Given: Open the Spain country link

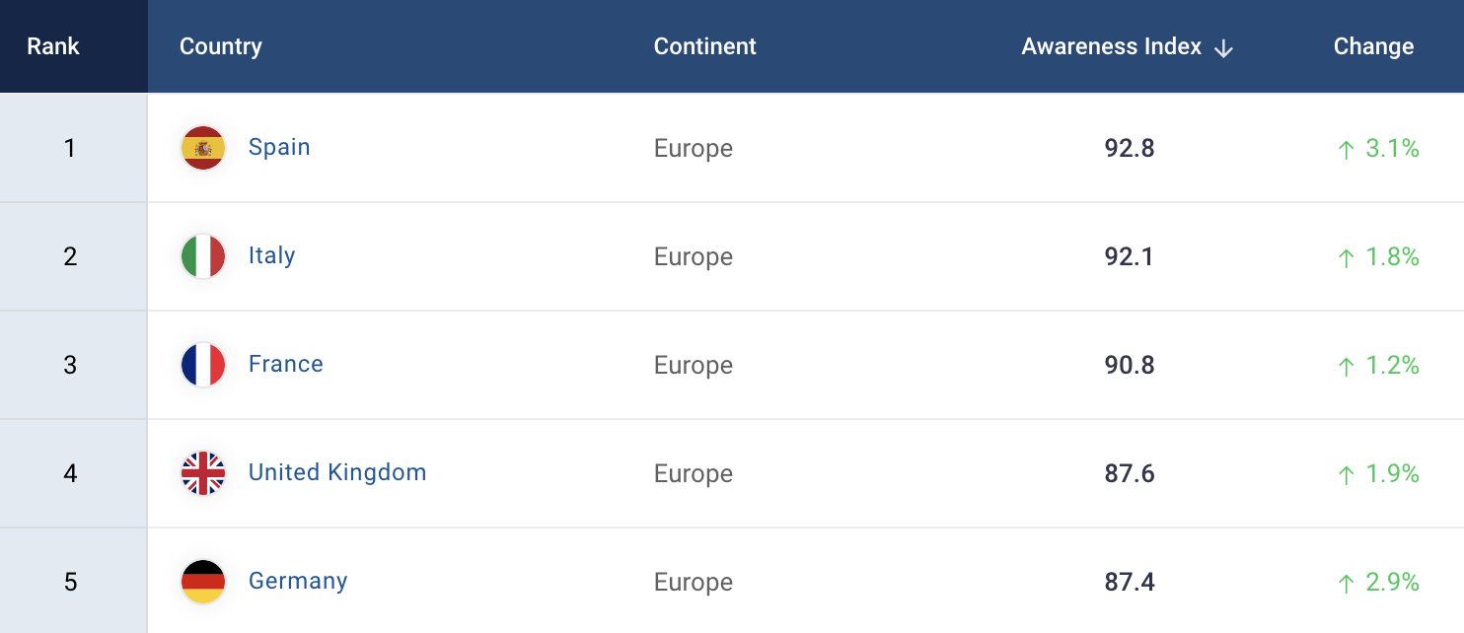Looking at the screenshot, I should [279, 147].
